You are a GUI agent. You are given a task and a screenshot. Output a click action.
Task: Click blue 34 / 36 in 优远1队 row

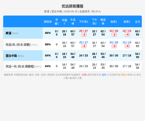click(114, 42)
